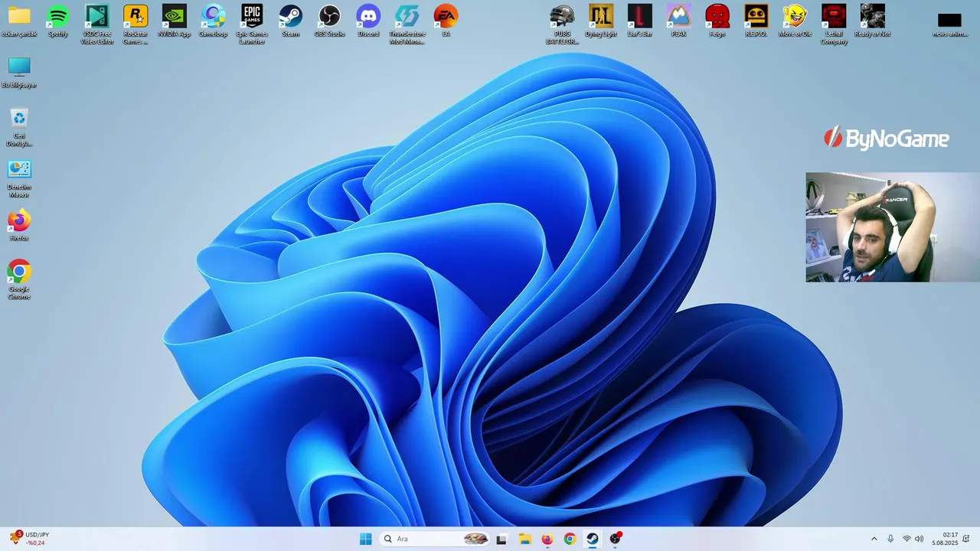Expand the hidden system tray icons chevron
Image resolution: width=980 pixels, height=551 pixels.
(x=874, y=539)
